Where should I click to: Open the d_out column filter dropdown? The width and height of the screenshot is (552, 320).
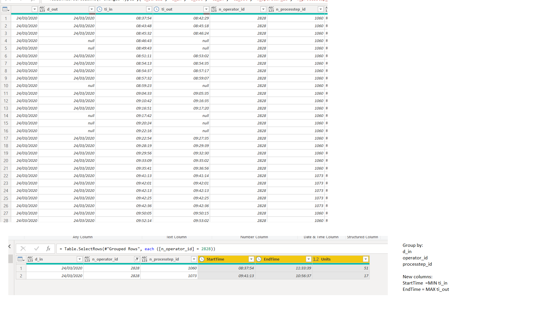pos(92,9)
